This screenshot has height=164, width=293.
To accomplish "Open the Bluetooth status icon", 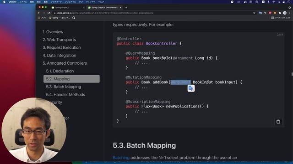I will [x=269, y=2].
